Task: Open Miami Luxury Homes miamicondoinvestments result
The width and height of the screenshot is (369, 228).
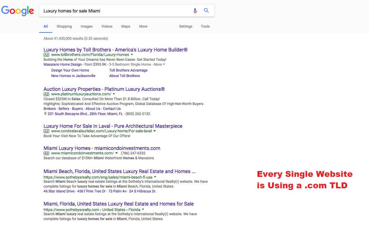Action: coord(102,148)
